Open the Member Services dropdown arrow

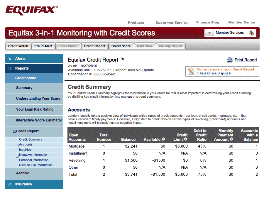coord(209,33)
